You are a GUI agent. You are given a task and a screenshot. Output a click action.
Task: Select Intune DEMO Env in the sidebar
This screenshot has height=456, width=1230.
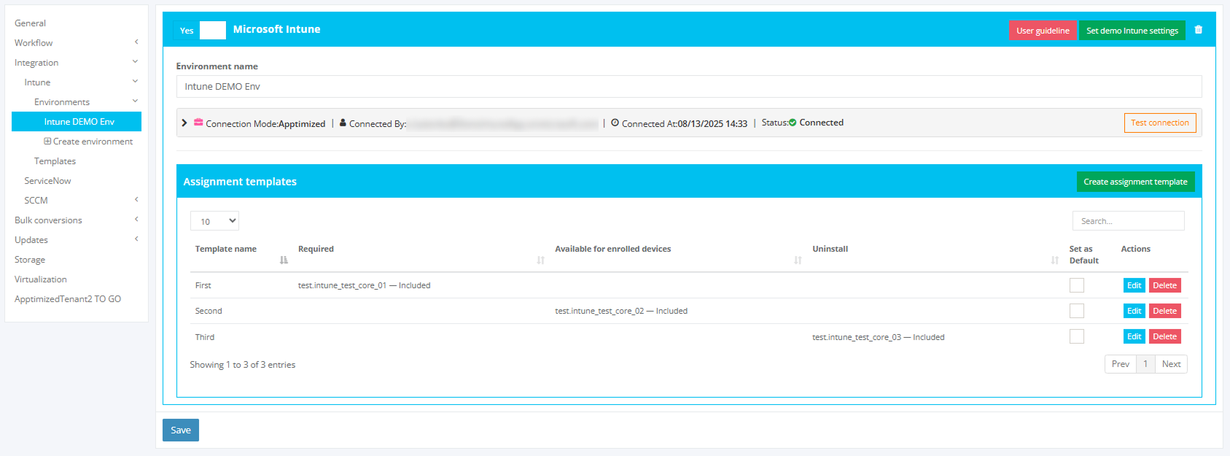point(77,122)
